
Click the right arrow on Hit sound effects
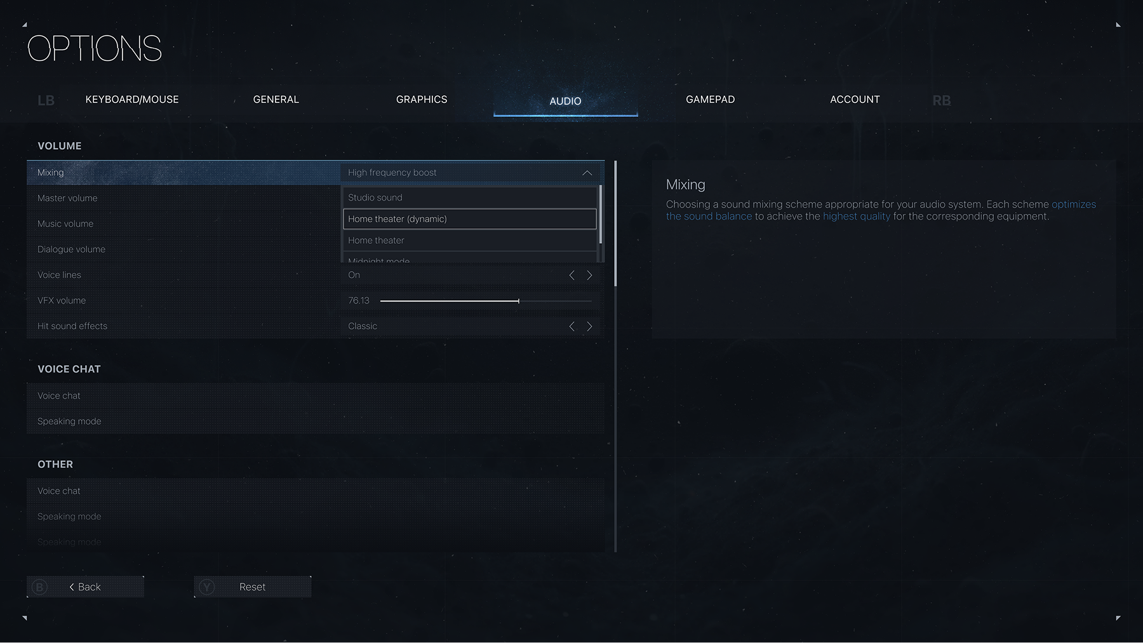[589, 326]
